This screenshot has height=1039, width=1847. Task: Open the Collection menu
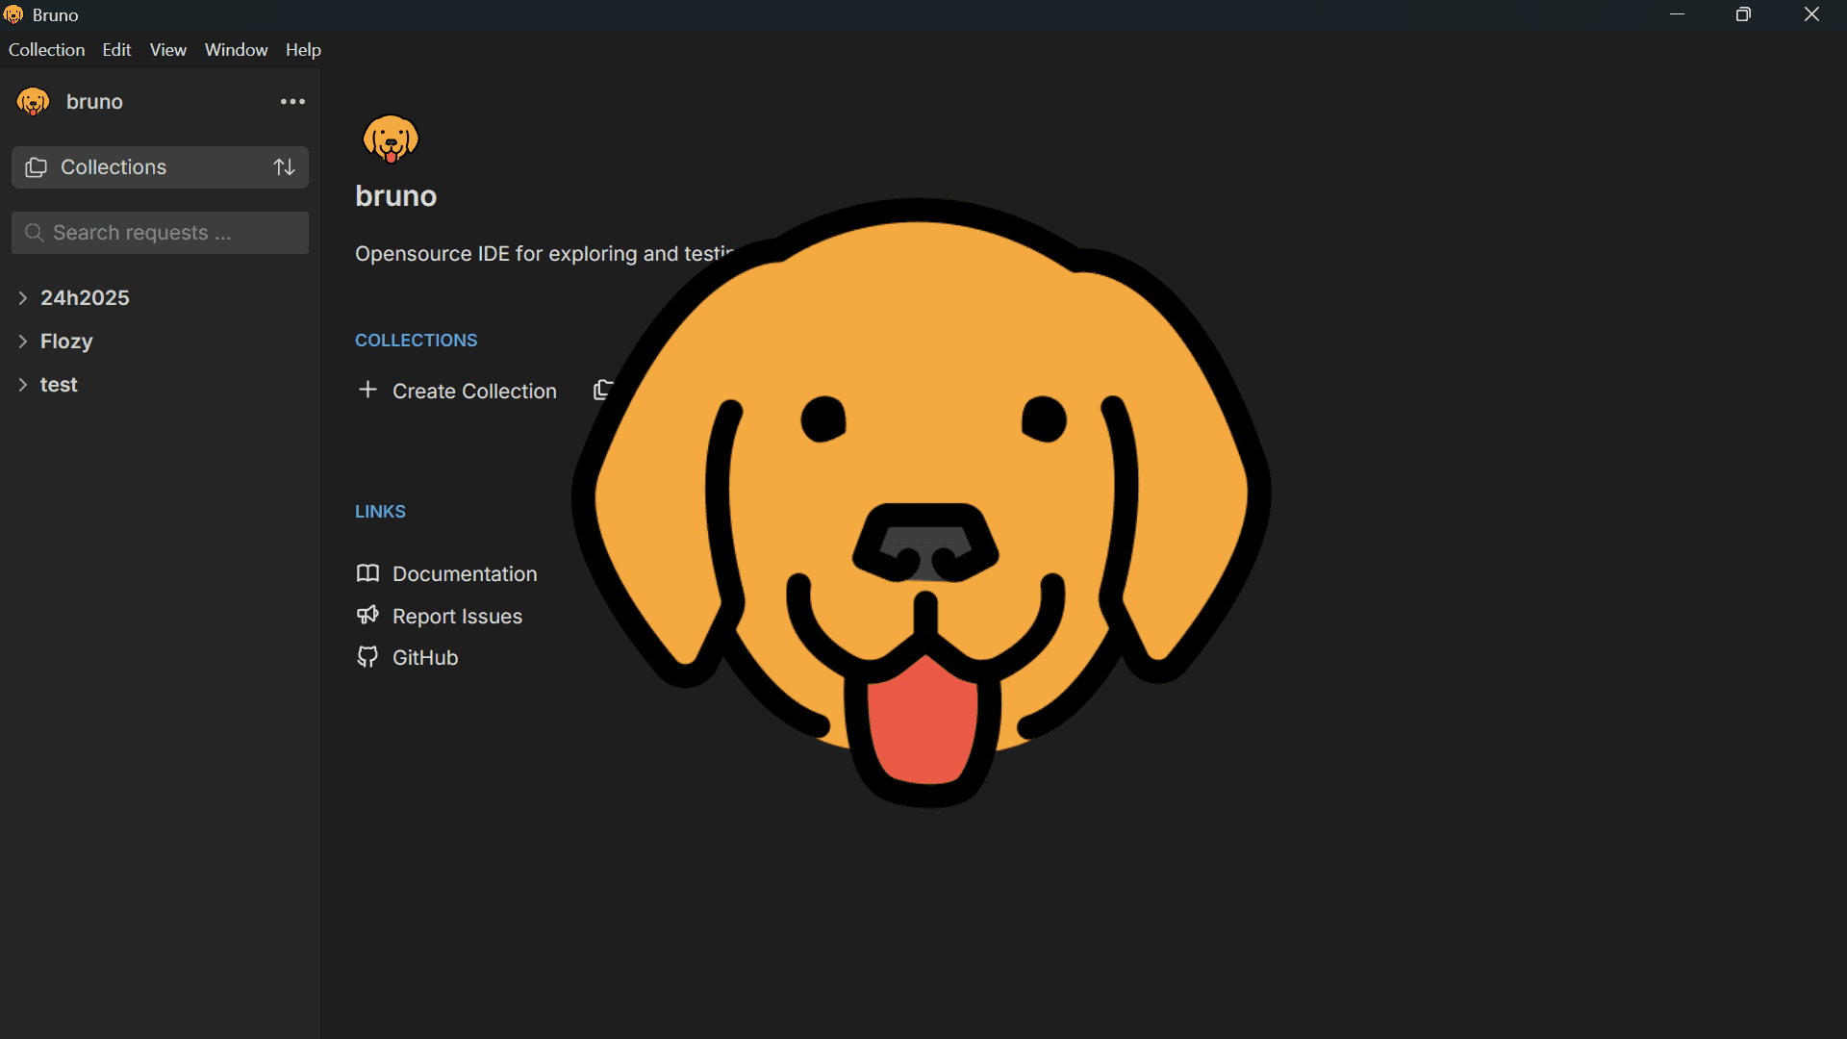[46, 50]
